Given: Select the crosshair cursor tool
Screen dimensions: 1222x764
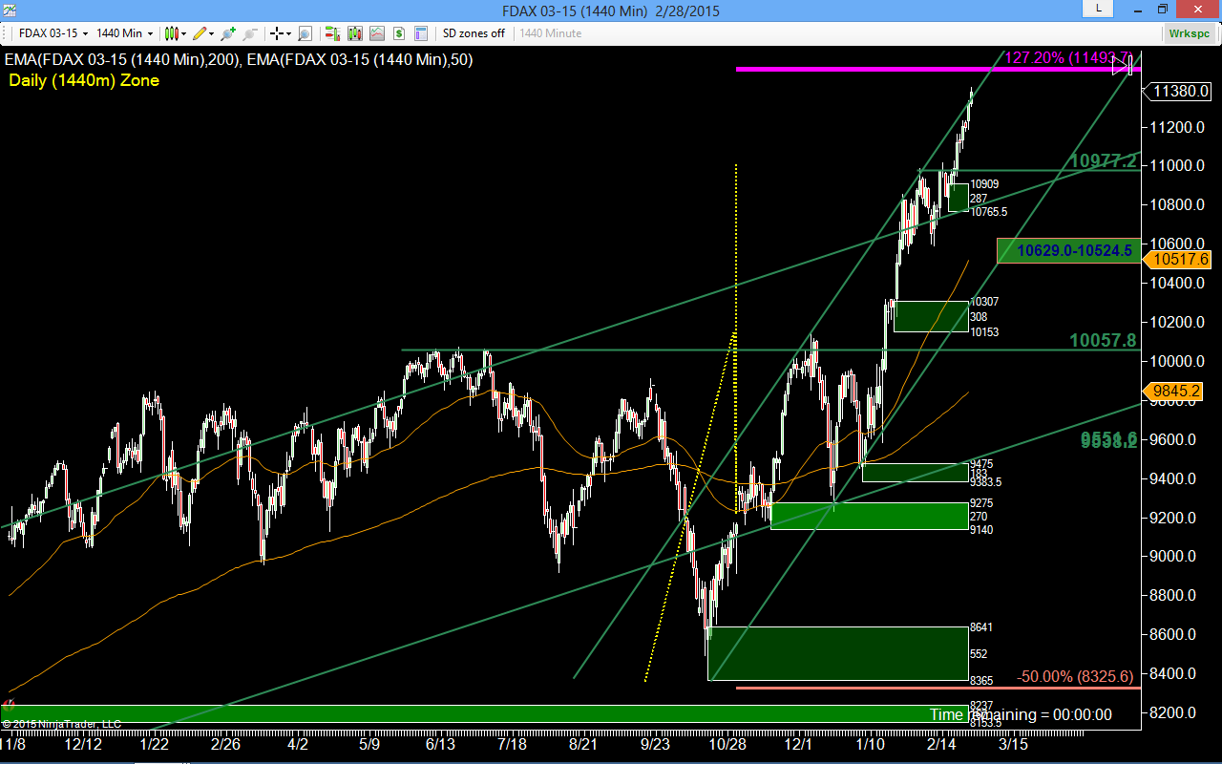Looking at the screenshot, I should [x=276, y=33].
